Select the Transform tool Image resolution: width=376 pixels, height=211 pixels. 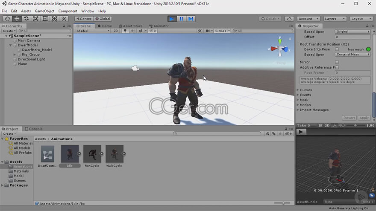54,19
